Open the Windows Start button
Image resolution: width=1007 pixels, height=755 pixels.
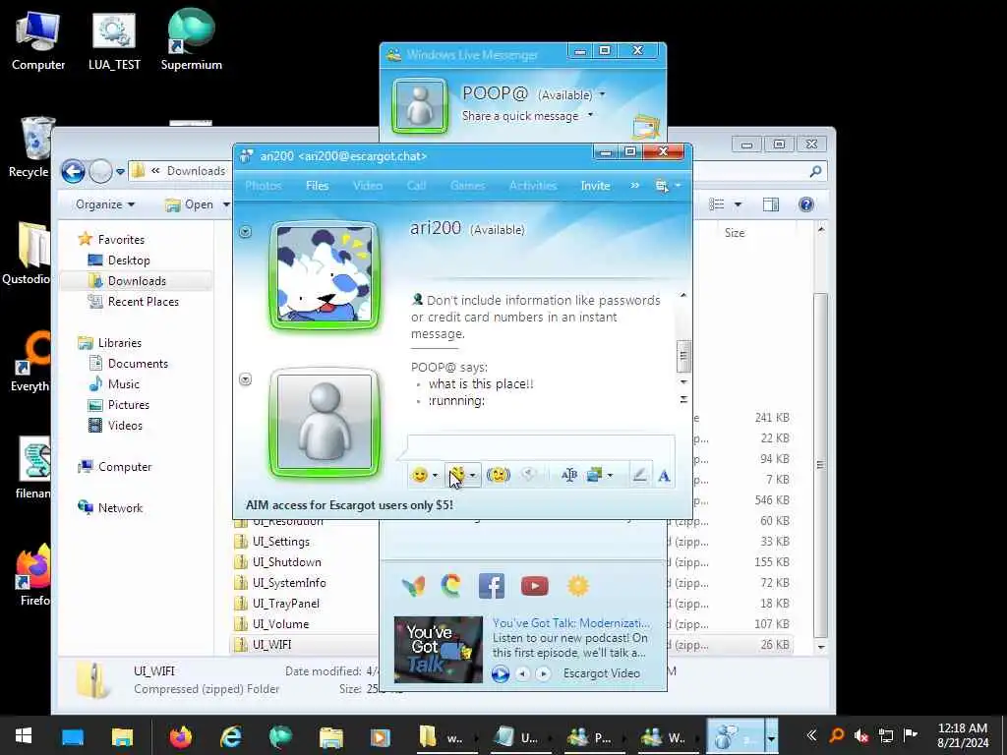point(24,735)
